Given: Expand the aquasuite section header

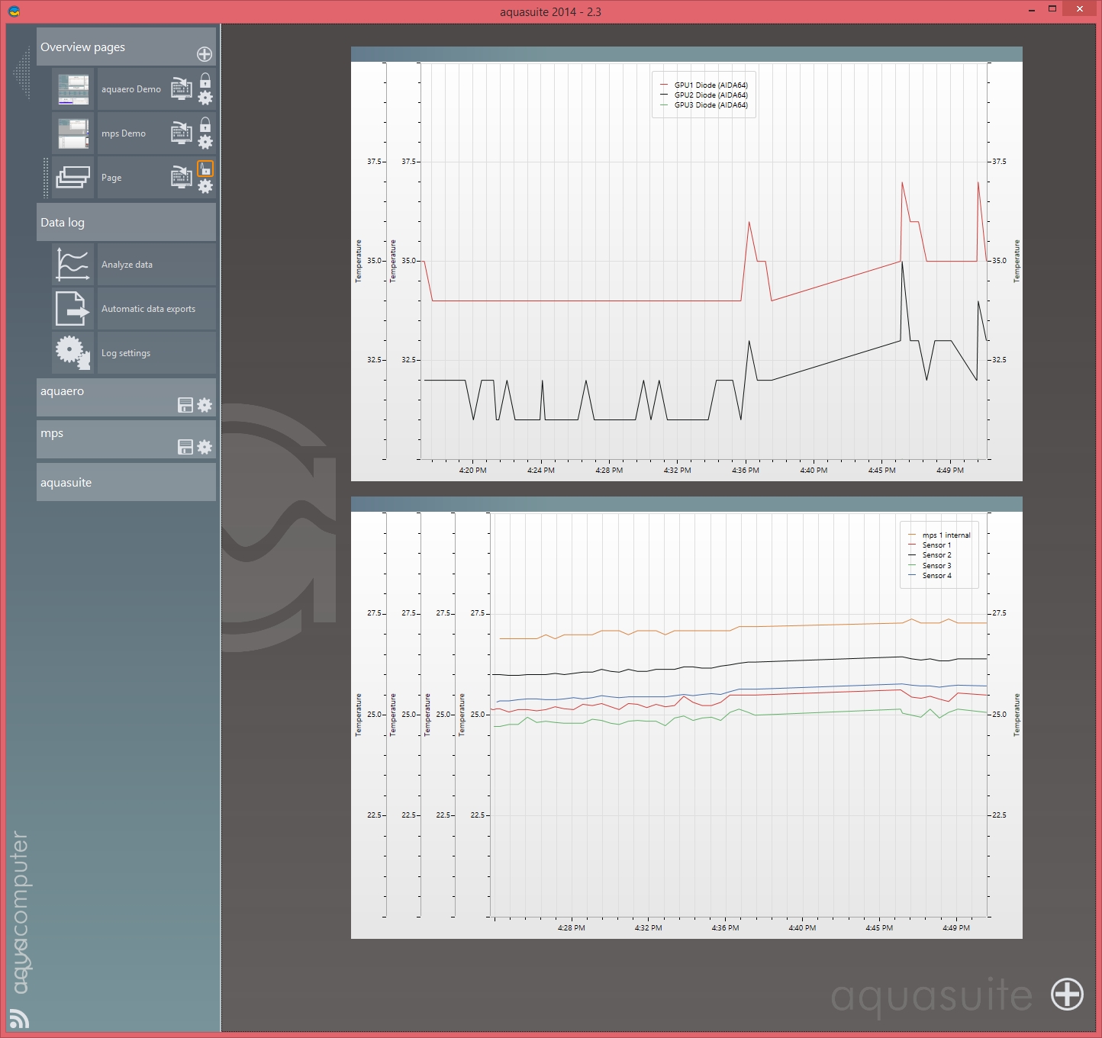Looking at the screenshot, I should point(126,483).
